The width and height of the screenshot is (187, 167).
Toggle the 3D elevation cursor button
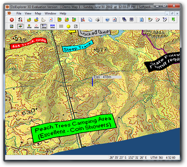(20, 26)
